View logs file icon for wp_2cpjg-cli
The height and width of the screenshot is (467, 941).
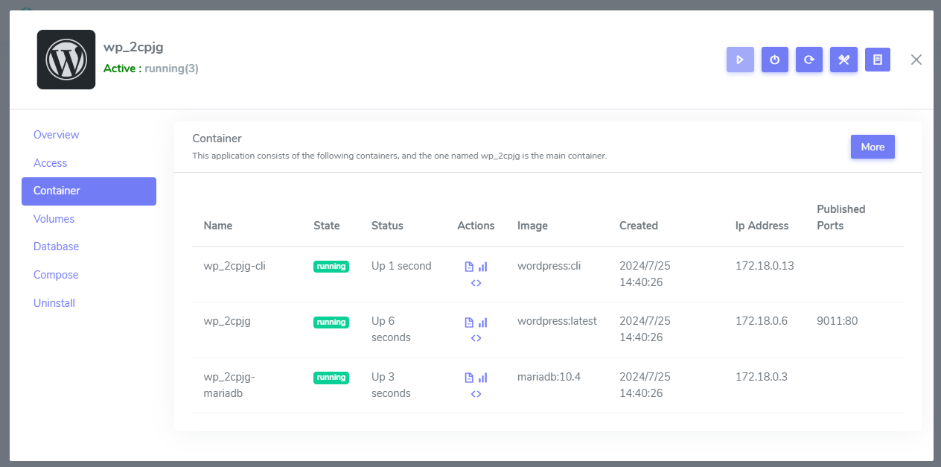(x=469, y=267)
